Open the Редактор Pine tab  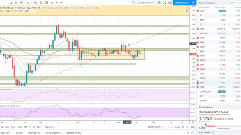tap(34, 133)
